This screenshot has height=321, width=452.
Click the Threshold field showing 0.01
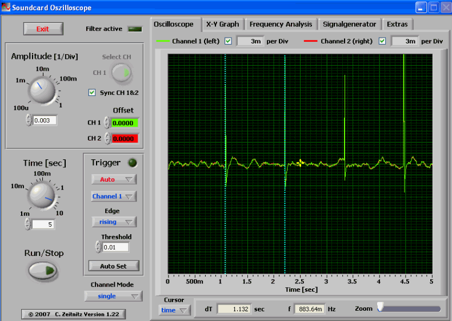(x=115, y=247)
